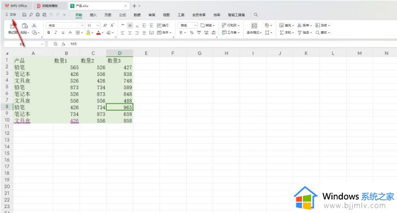Expand the quick access toolbar chevron
Viewport: 397px width, 213px height.
65,15
